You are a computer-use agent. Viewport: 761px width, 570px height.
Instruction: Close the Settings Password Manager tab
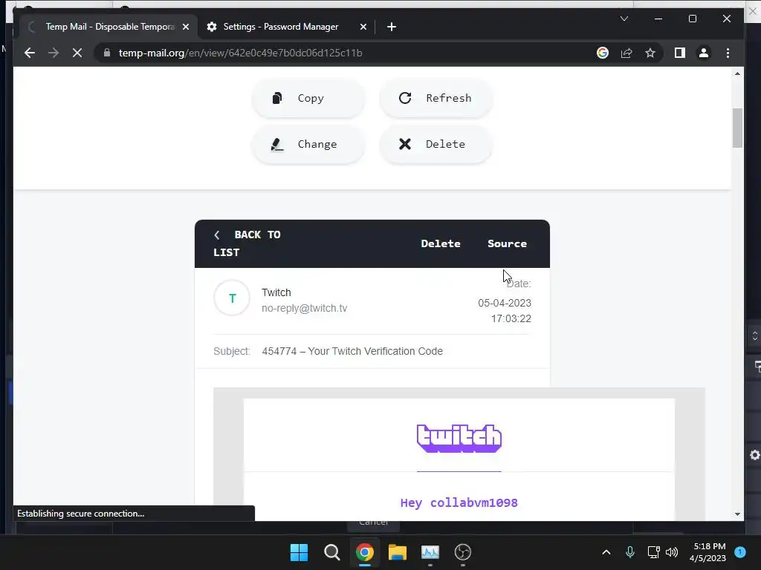363,27
